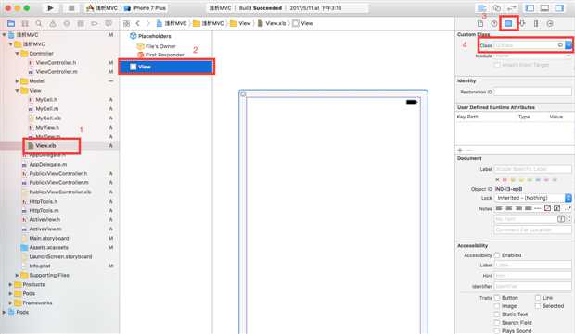The height and width of the screenshot is (334, 575).
Task: Add a runtime attribute with plus button
Action: click(460, 150)
